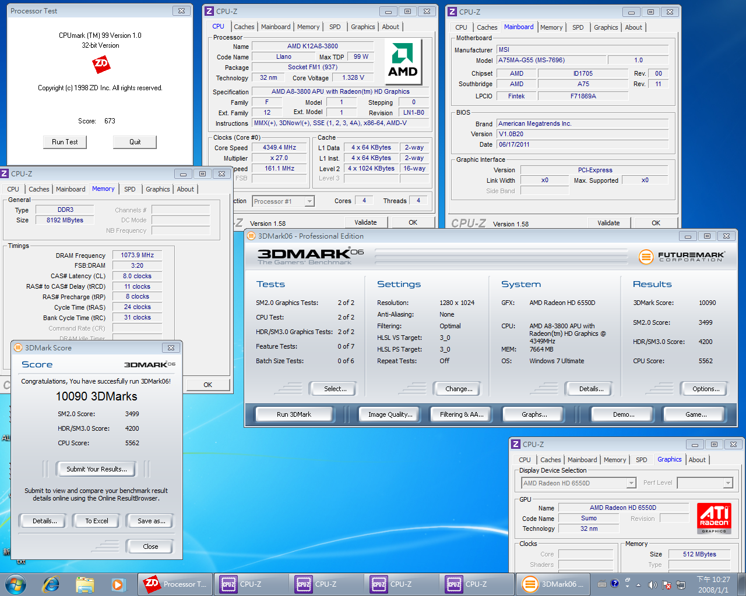Click Validate in CPU-Z CPU window
Image resolution: width=746 pixels, height=596 pixels.
(x=365, y=222)
